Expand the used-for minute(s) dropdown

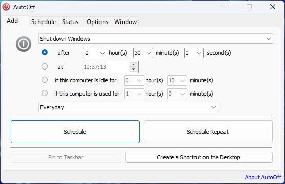point(177,94)
